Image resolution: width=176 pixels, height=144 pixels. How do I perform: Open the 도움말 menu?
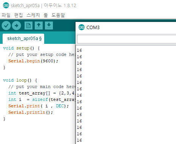coord(58,15)
